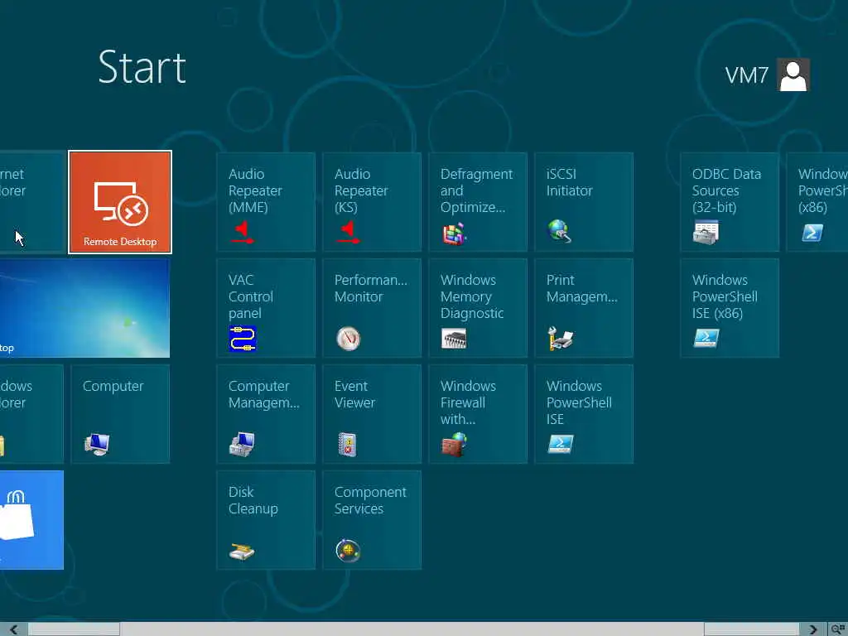Open Performance Monitor tile
Viewport: 848px width, 636px height.
click(x=372, y=308)
